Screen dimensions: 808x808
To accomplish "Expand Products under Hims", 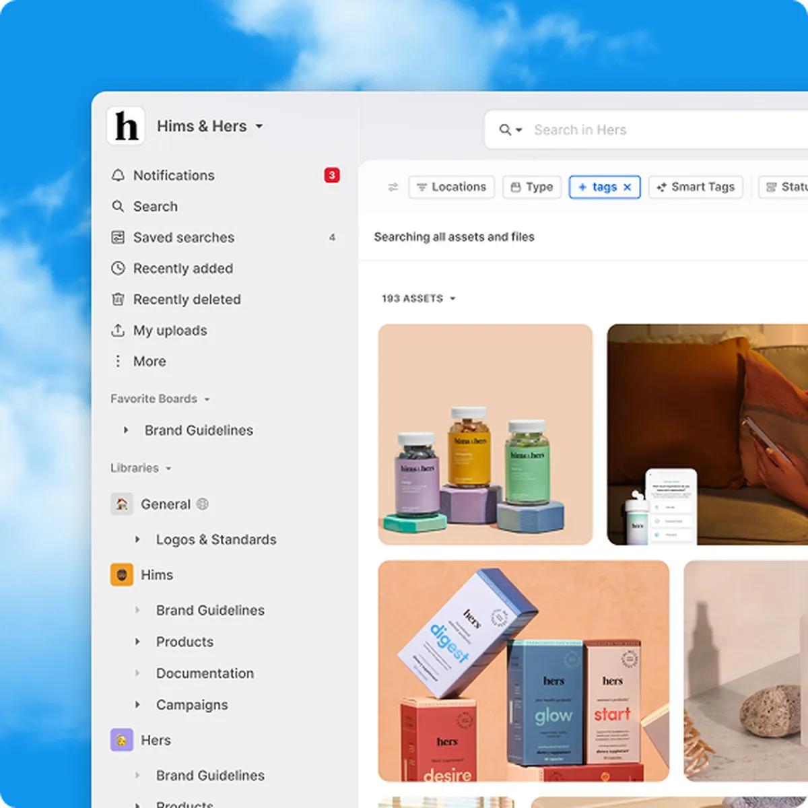I will (137, 642).
